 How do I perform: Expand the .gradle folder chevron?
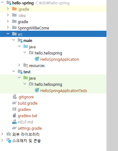pos(8,9)
